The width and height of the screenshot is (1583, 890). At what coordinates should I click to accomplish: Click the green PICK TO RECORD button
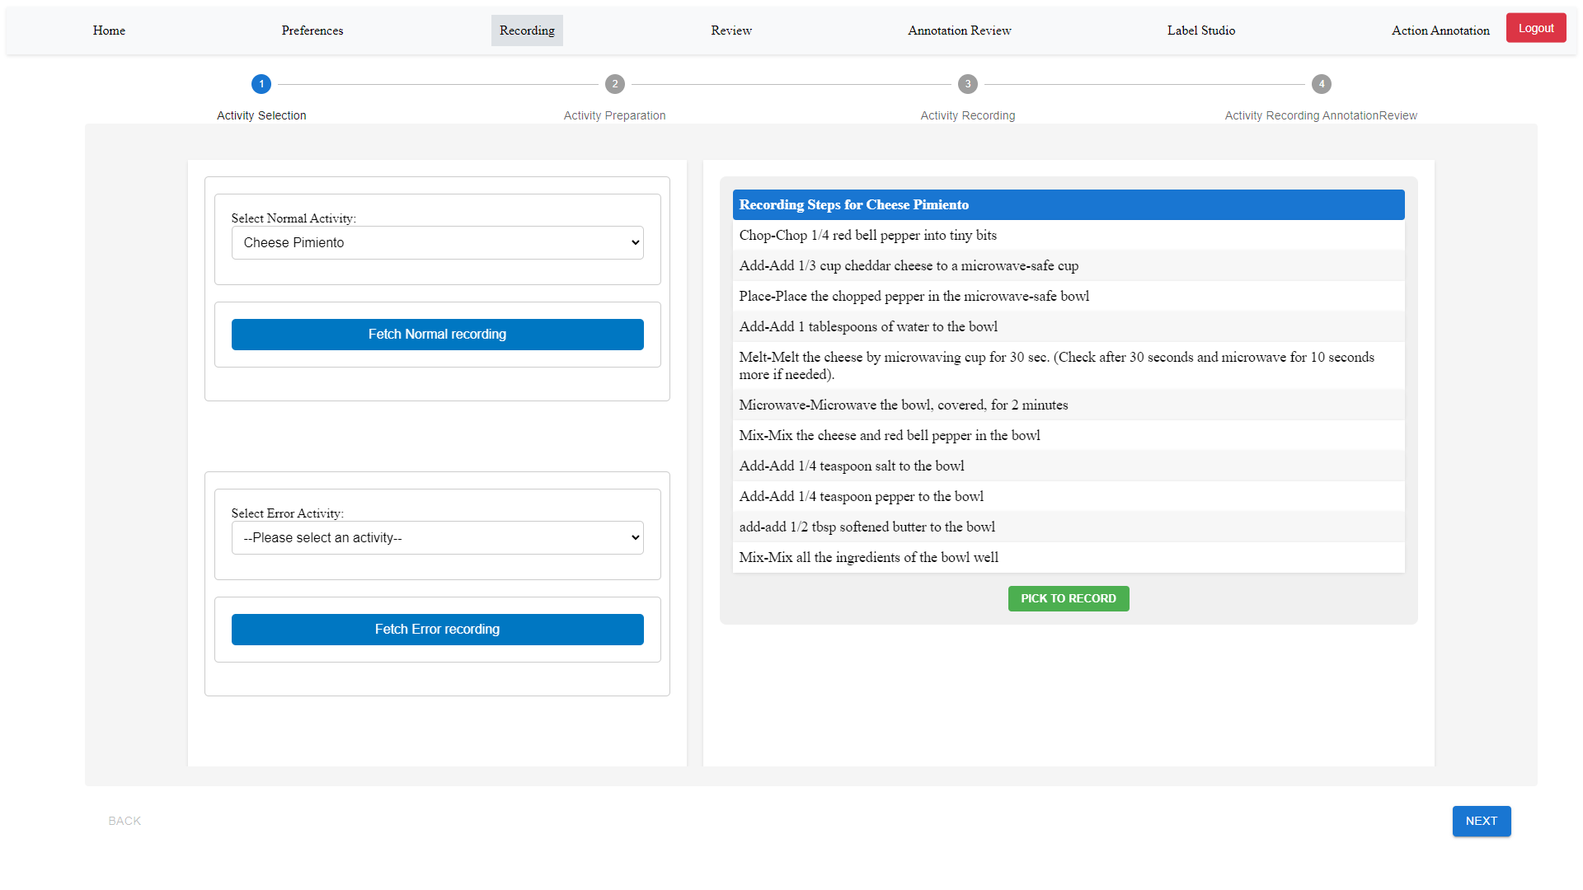pyautogui.click(x=1068, y=599)
